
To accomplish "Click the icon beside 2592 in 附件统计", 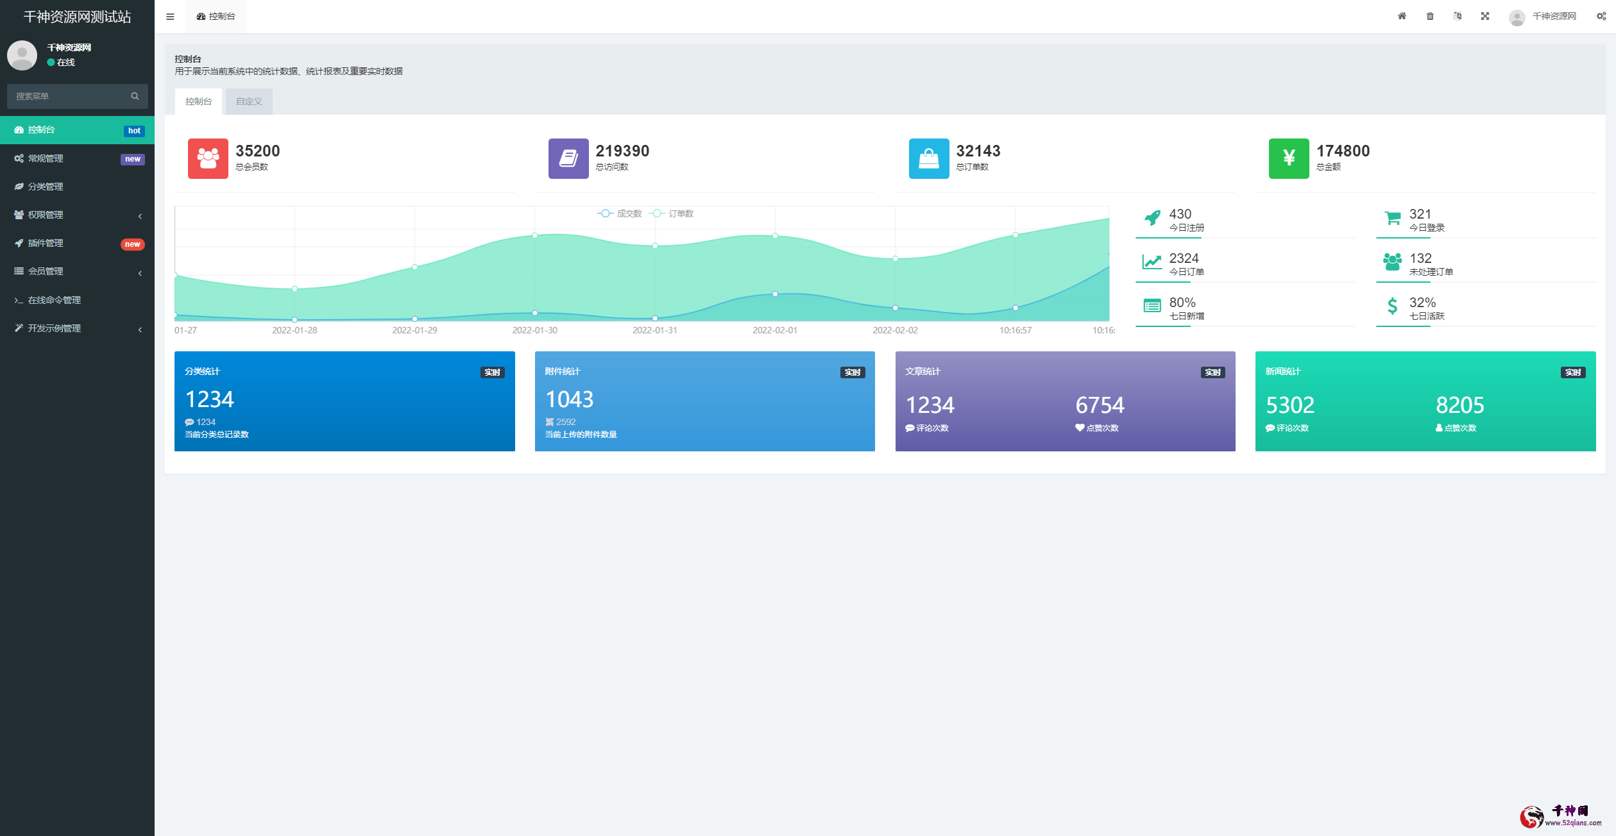I will point(549,422).
